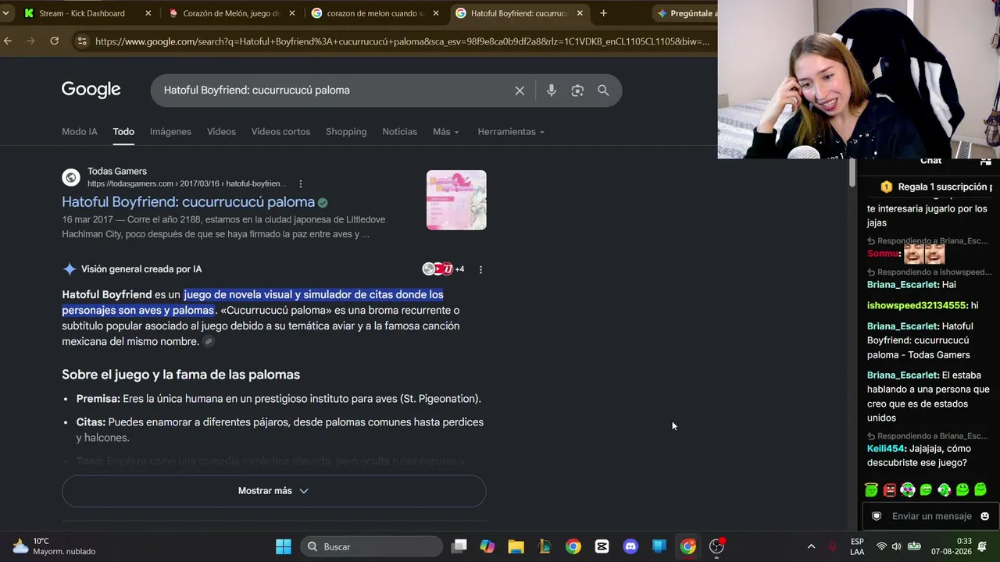Image resolution: width=1000 pixels, height=562 pixels.
Task: Open the citation link after 'mismo nombre'
Action: 209,342
